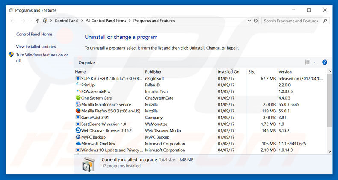Open the help question mark button
338x180 pixels.
(x=324, y=62)
